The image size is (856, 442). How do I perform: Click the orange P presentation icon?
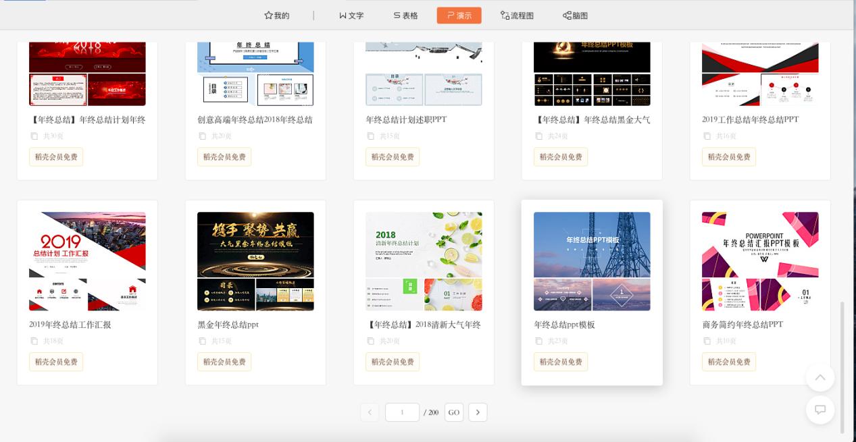(x=451, y=15)
